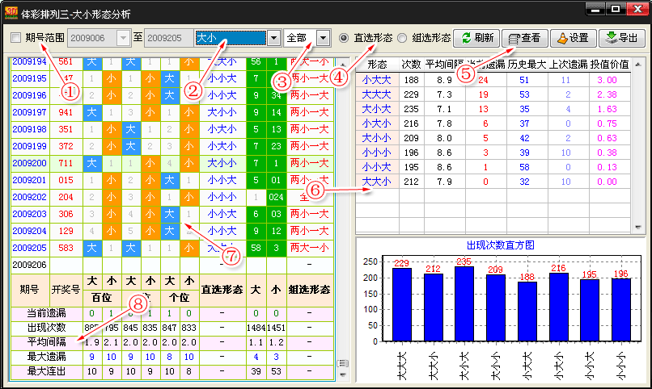Viewport: 652px width, 389px height.
Task: Click the app logo icon in title bar
Action: pyautogui.click(x=12, y=11)
